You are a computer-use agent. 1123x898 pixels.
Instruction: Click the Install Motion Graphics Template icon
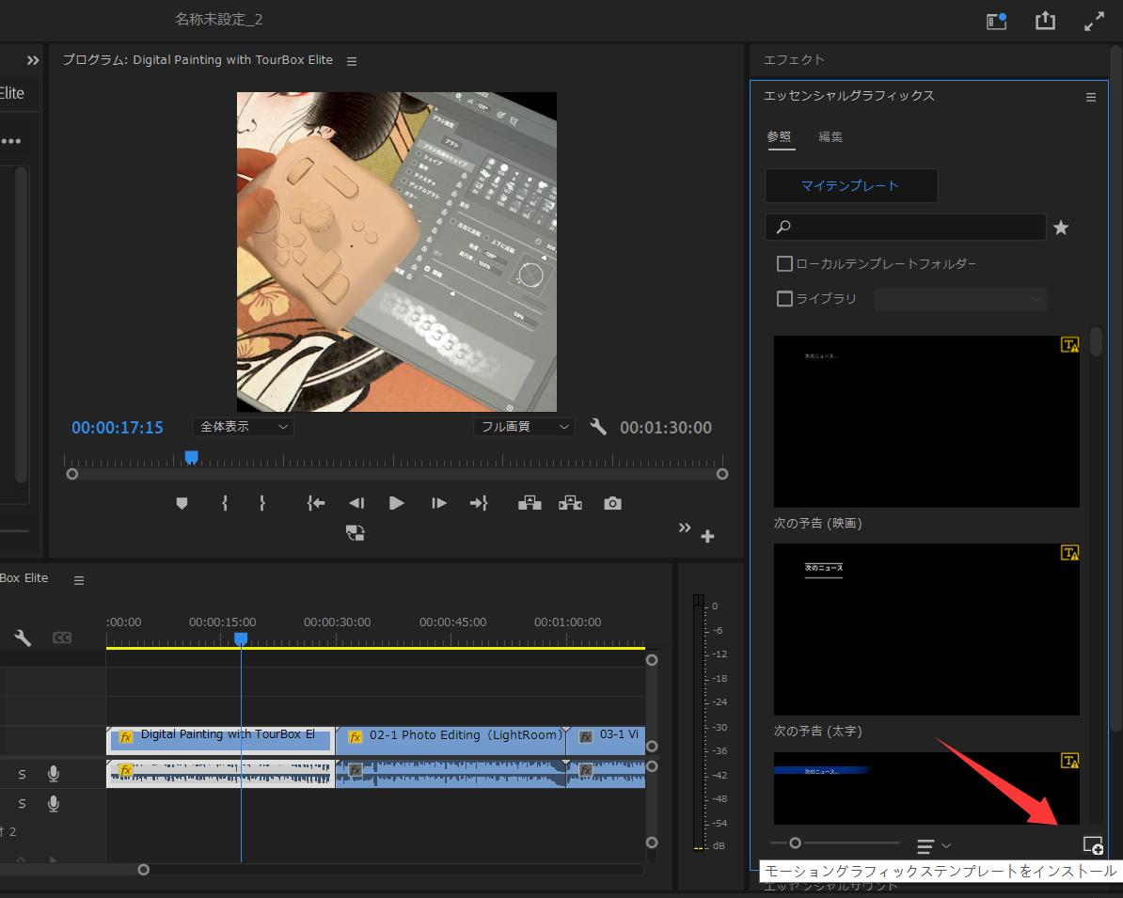click(x=1092, y=844)
